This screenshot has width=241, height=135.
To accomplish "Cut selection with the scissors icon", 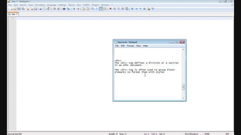I will (x=41, y=9).
